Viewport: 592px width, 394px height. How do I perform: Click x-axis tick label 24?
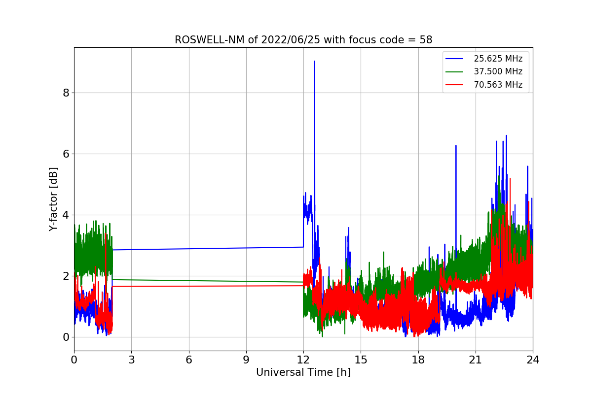tap(533, 360)
